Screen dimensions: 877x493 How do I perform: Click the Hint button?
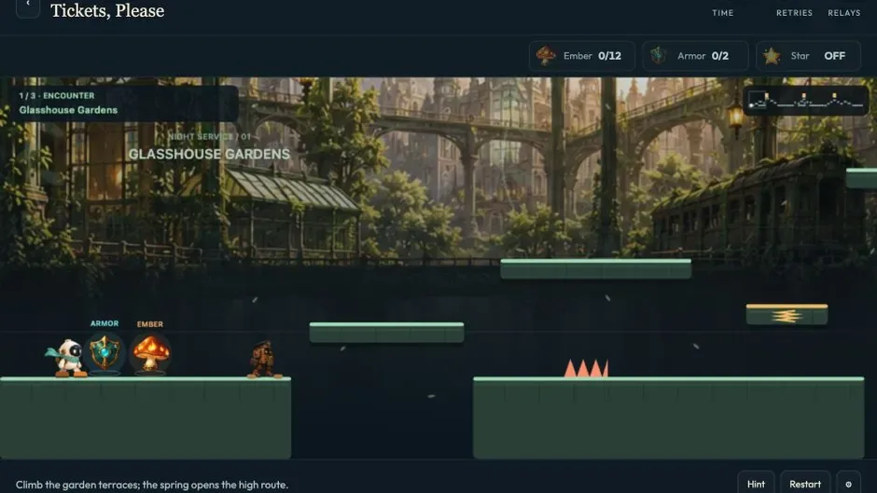tap(756, 484)
